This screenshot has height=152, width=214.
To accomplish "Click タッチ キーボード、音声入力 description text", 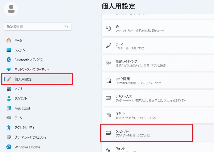I will tap(151, 101).
